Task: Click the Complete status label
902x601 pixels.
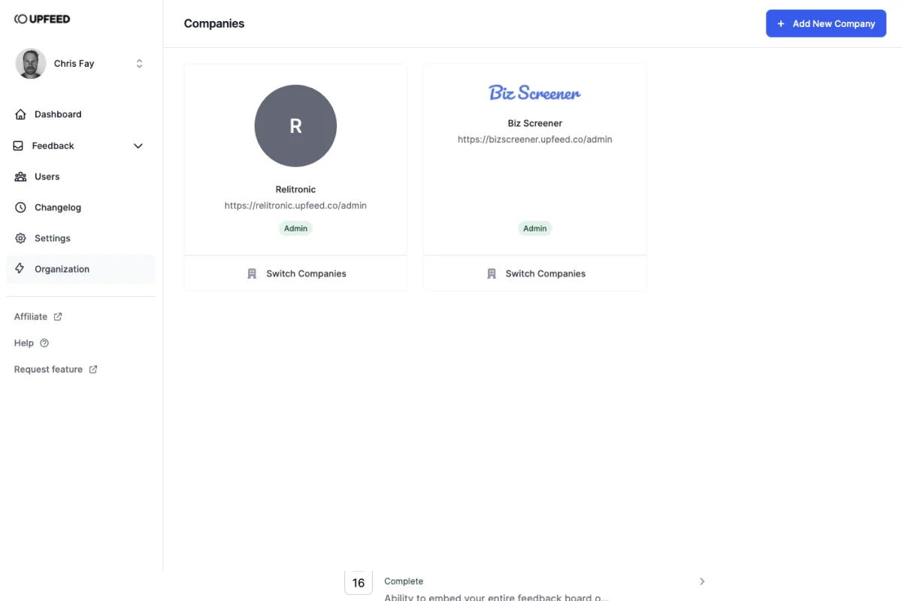Action: 404,581
